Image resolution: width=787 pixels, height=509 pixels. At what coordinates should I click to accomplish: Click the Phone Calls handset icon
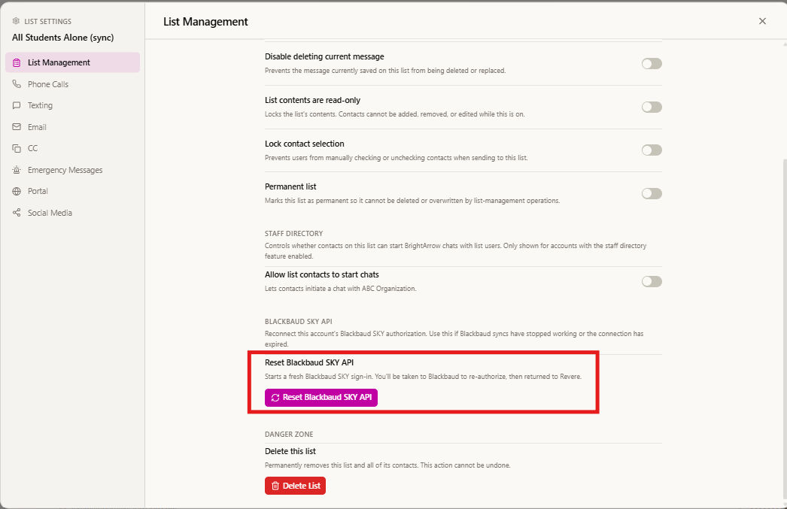17,83
